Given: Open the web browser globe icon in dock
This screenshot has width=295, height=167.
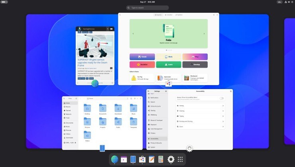Looking at the screenshot, I should 114,159.
